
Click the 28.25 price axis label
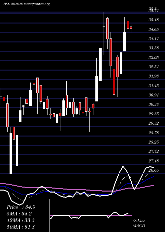154,142
